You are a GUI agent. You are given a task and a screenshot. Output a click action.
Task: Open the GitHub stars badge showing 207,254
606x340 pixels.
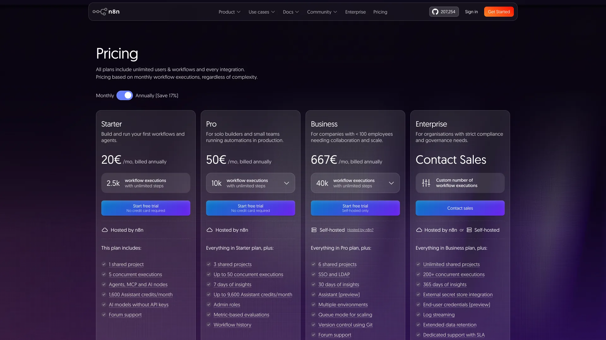(444, 12)
